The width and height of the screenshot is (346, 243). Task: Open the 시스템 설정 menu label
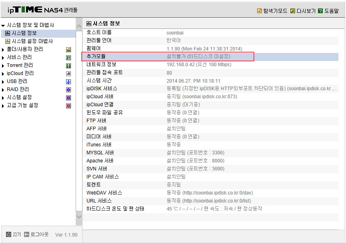[19, 97]
